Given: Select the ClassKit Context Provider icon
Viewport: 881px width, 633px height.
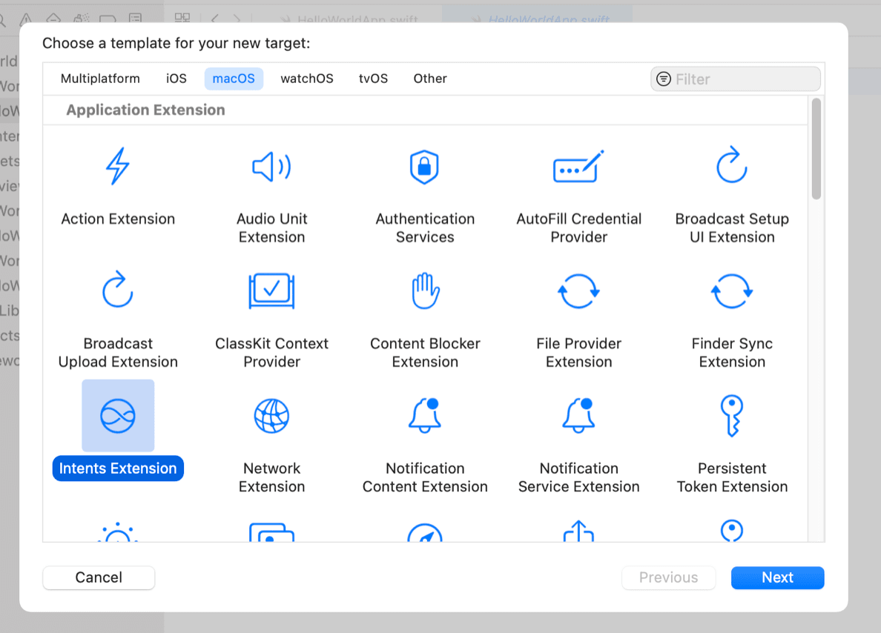Looking at the screenshot, I should [x=271, y=291].
